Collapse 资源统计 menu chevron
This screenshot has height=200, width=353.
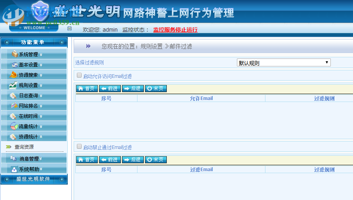41,137
